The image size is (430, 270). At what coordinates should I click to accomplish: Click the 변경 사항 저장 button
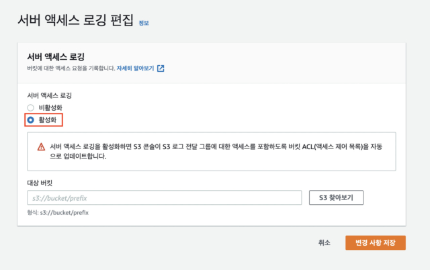point(376,242)
